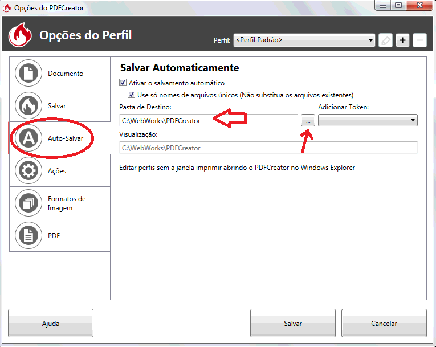
Task: Click the Visualização preview field
Action: coord(268,148)
